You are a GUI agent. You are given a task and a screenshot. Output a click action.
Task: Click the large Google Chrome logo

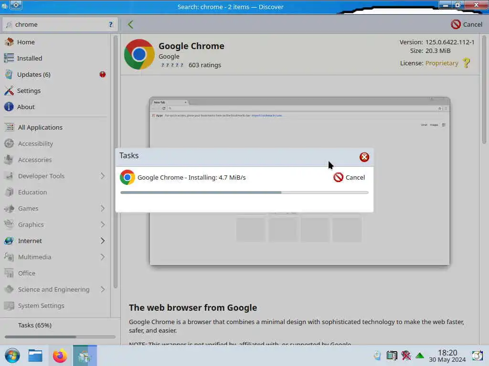(139, 54)
